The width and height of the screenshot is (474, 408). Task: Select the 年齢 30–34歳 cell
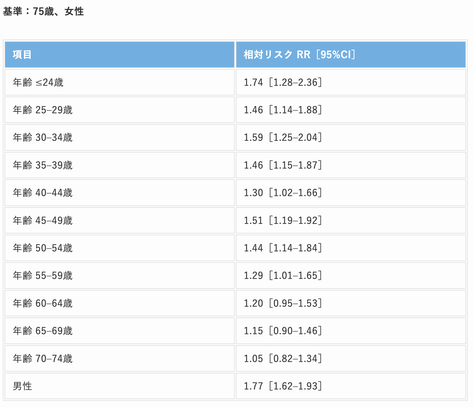(43, 138)
